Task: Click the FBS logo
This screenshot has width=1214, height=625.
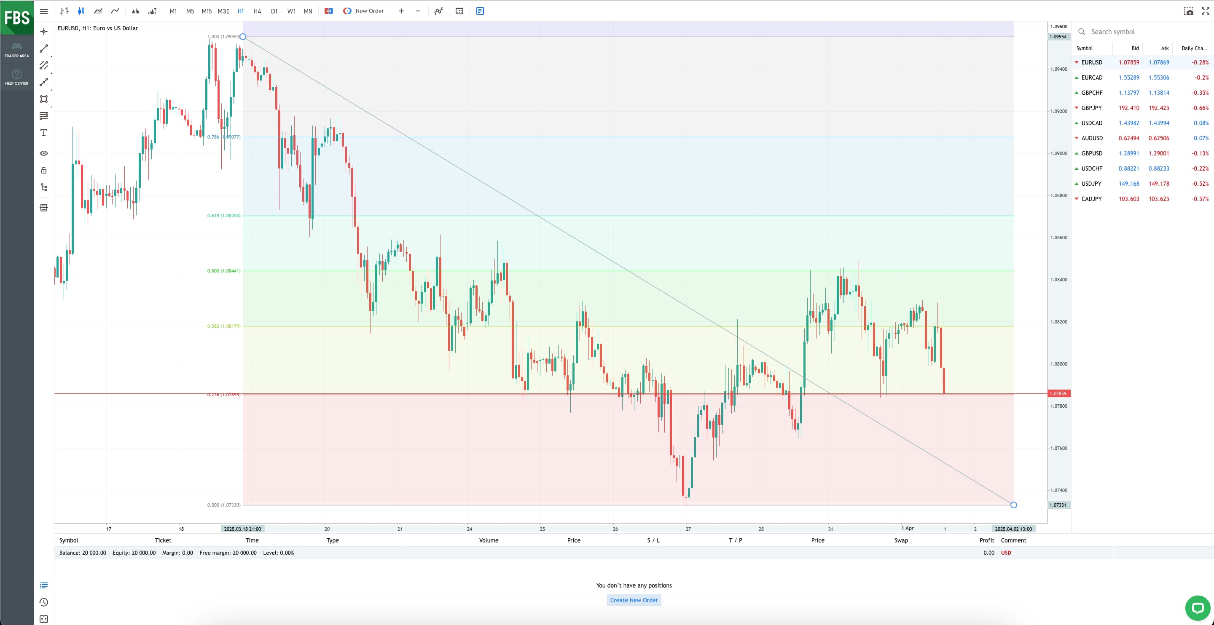Action: tap(17, 17)
